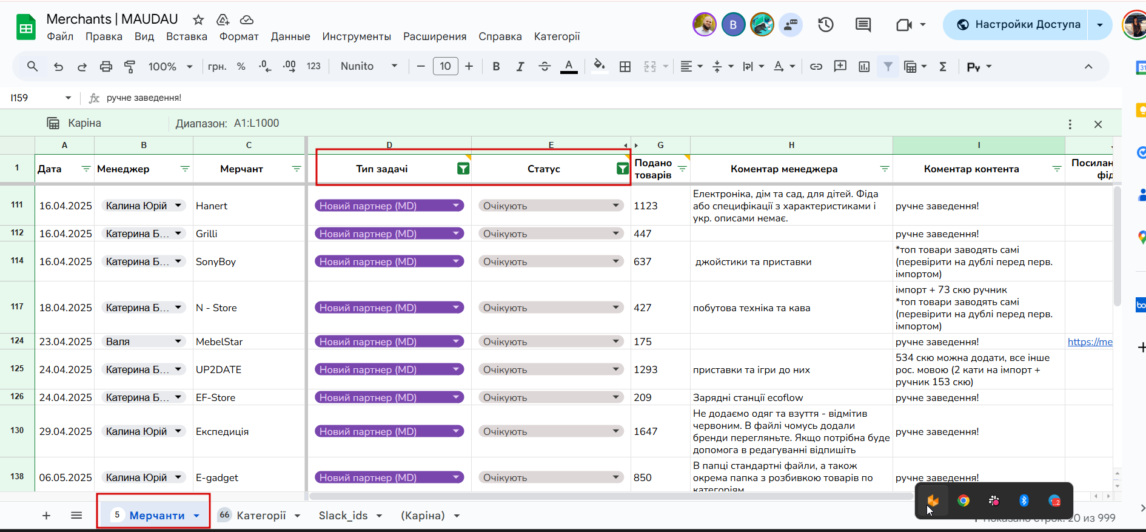Insert a comment from the toolbar

point(840,67)
